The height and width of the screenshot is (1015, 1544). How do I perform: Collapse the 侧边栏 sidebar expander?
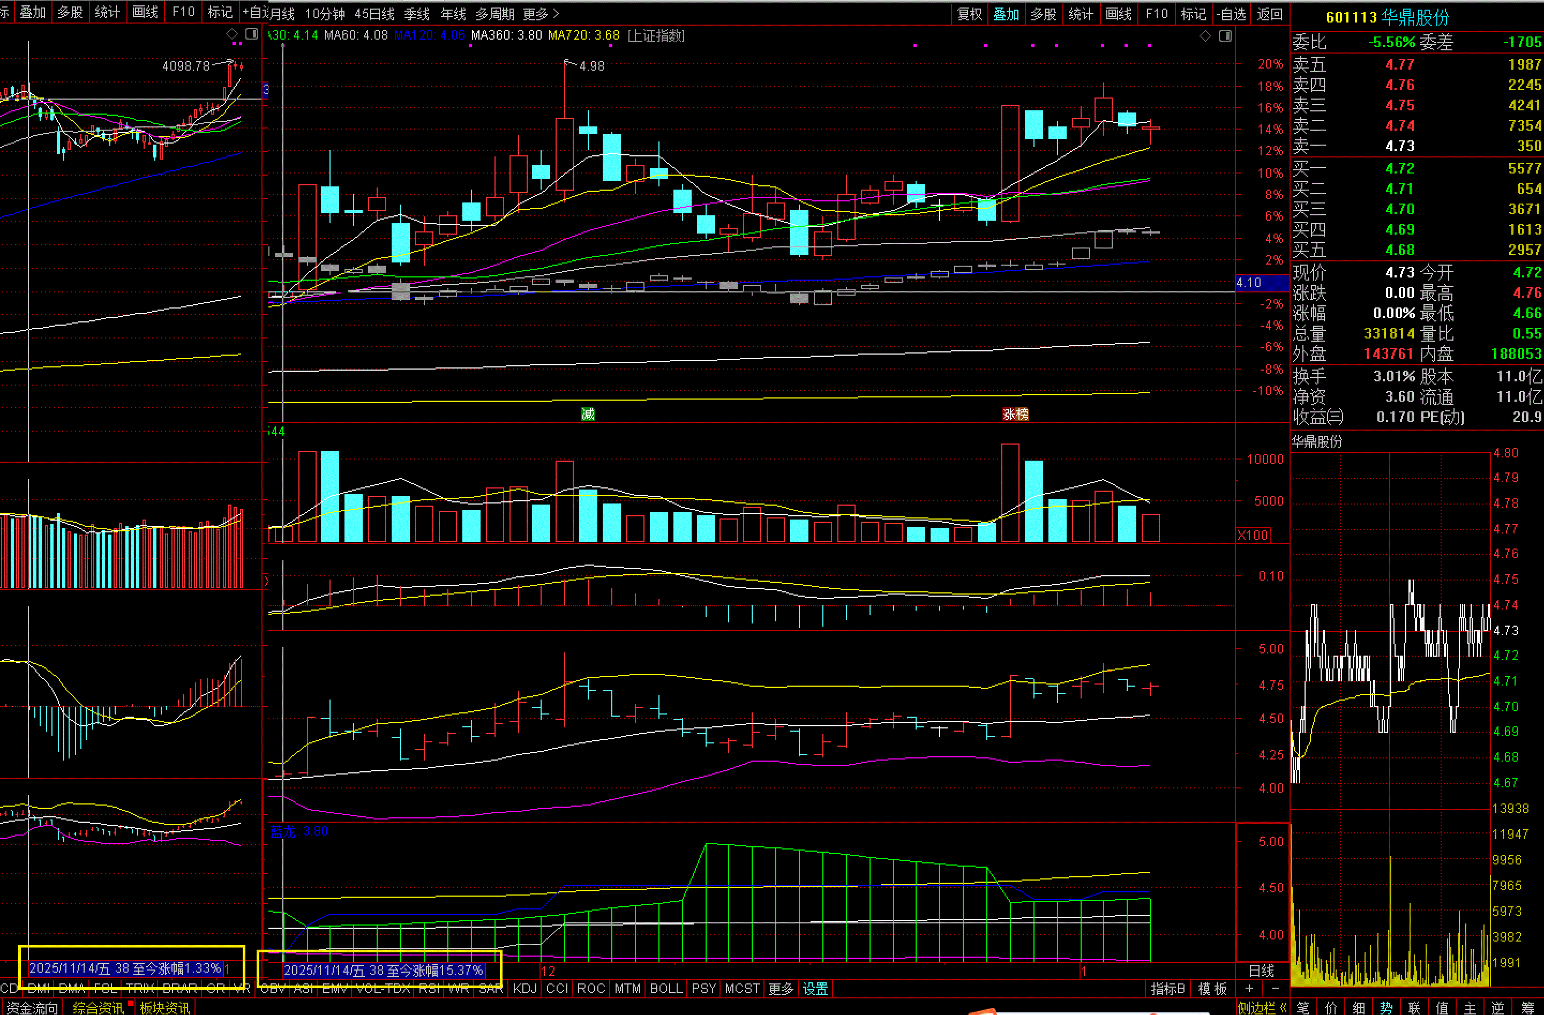click(1262, 1007)
